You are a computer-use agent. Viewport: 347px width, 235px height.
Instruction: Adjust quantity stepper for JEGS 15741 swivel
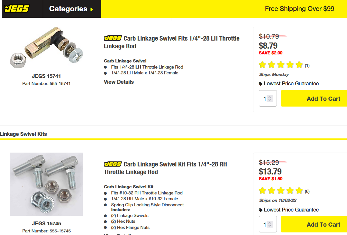coord(270,99)
